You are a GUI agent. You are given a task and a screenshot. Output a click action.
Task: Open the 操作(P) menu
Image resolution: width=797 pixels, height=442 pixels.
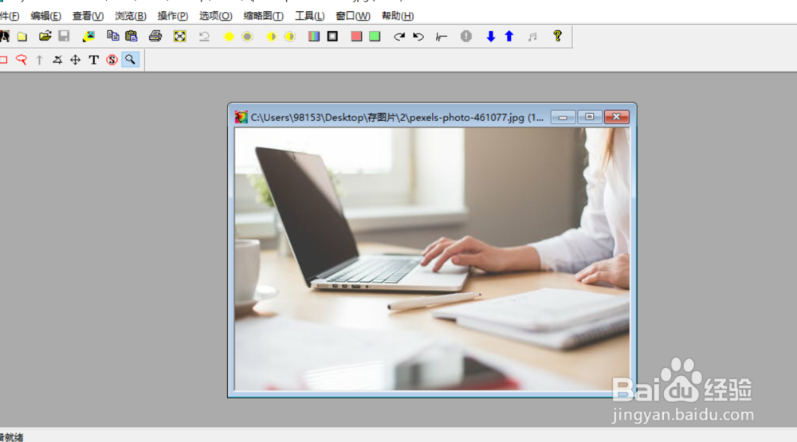173,16
